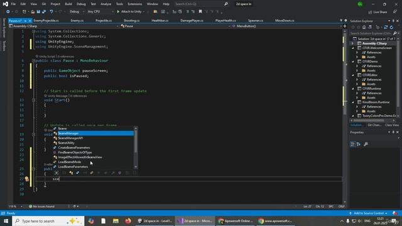The height and width of the screenshot is (226, 402).
Task: Toggle the enums filter in IntelliSense
Action: 92,173
